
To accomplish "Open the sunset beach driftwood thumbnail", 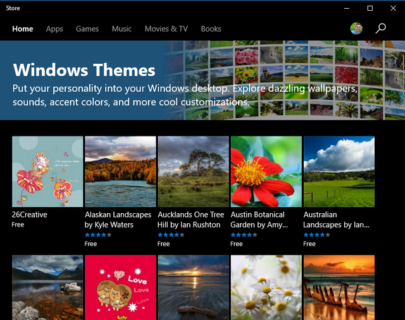I will 193,288.
